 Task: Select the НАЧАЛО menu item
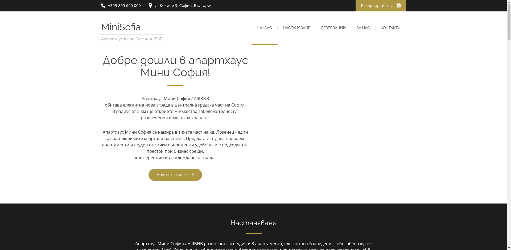pyautogui.click(x=264, y=28)
